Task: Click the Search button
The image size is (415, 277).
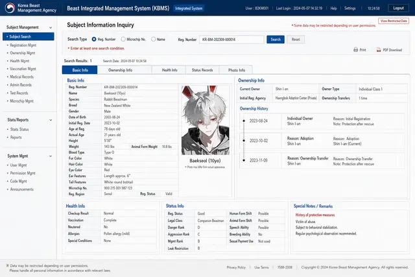Action: (276, 40)
